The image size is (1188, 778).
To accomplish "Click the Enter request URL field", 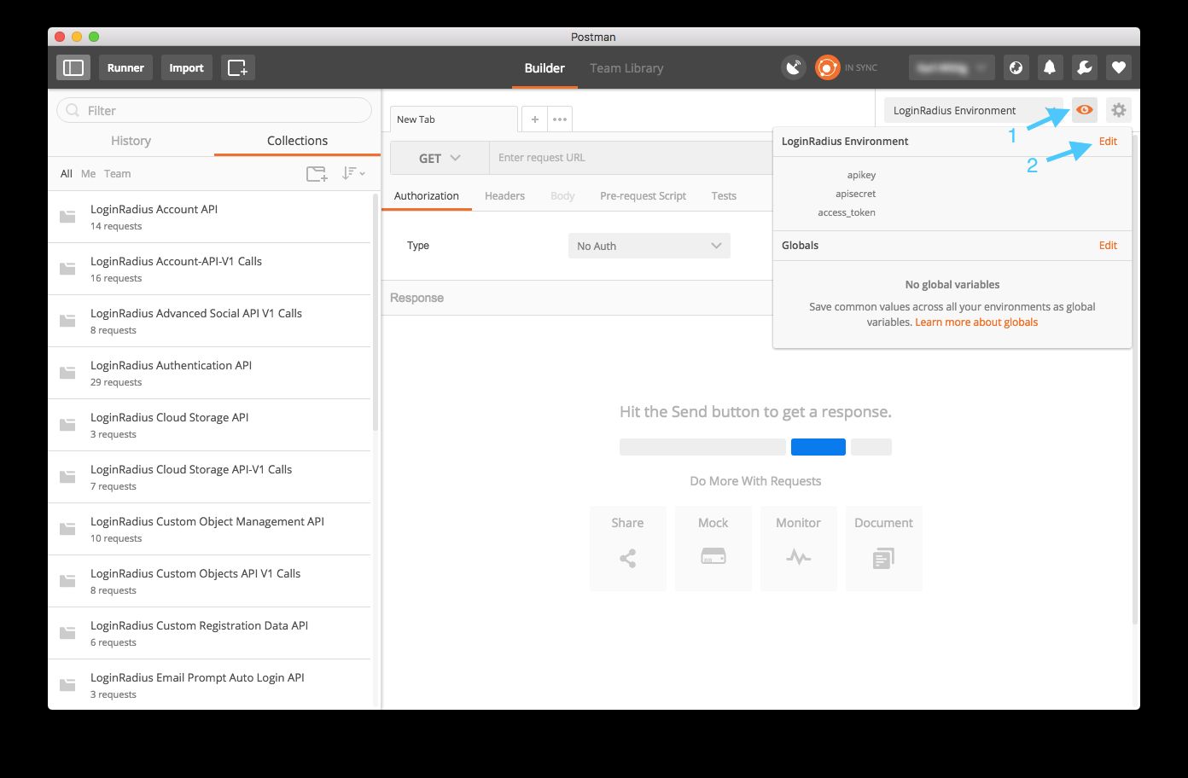I will pos(632,158).
